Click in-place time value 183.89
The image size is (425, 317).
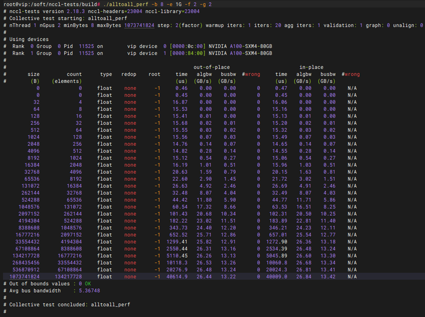278,221
